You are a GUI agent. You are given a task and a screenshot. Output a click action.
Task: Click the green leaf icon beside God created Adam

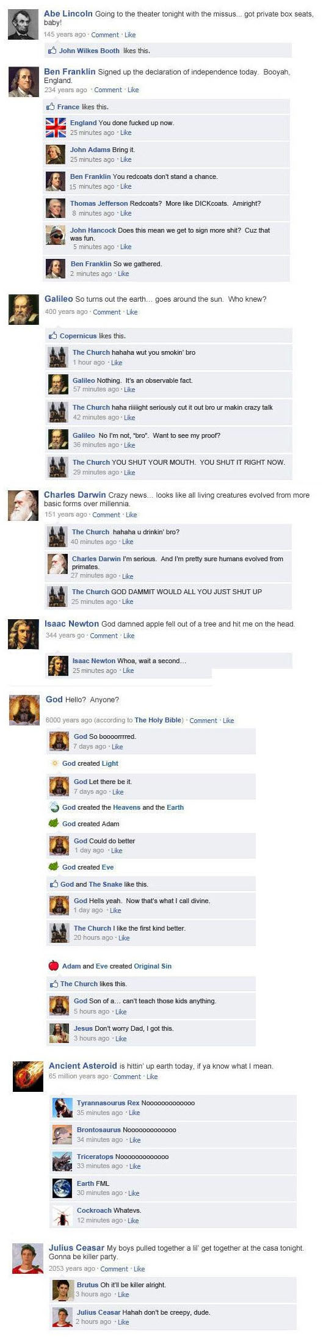(x=54, y=823)
